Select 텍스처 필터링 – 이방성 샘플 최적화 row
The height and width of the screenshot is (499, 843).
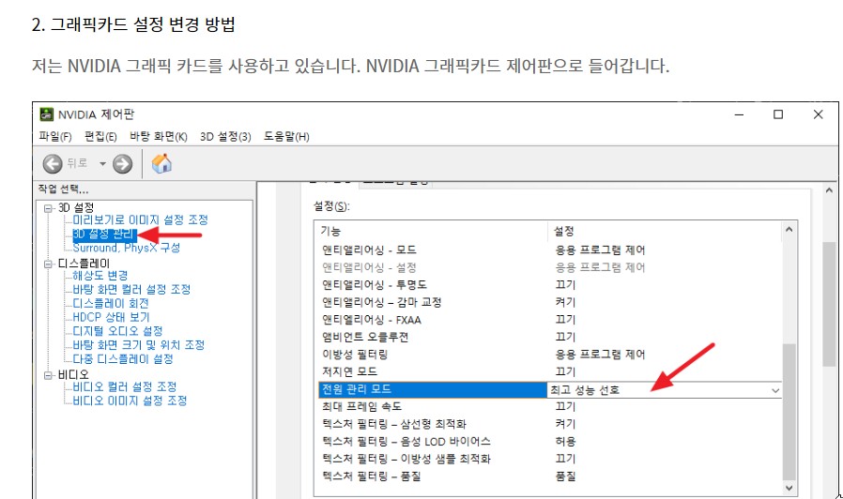click(549, 459)
